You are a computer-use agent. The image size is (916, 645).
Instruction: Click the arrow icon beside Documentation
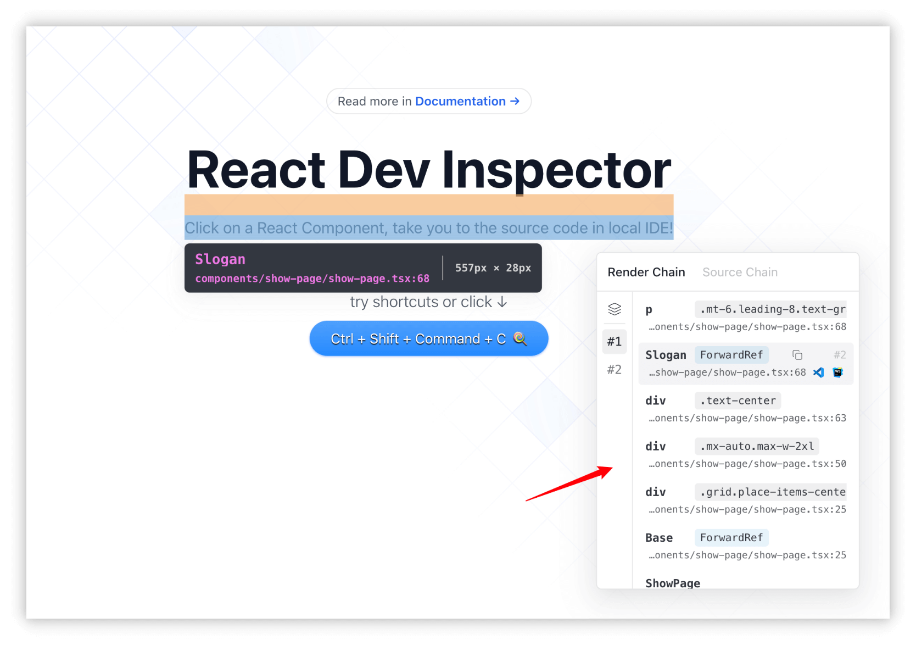(x=515, y=101)
